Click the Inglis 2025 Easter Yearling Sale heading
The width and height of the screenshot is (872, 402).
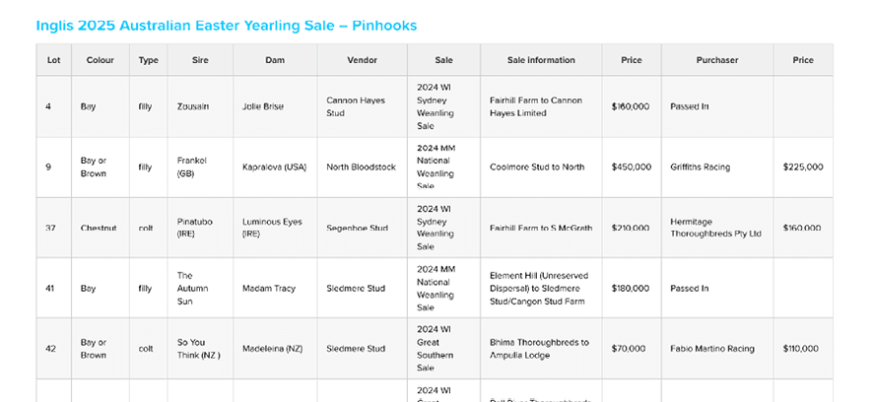point(226,25)
